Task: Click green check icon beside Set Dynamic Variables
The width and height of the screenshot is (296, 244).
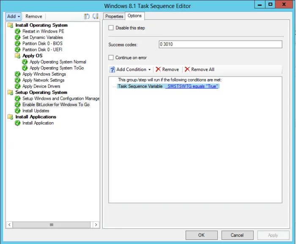Action: [18, 37]
